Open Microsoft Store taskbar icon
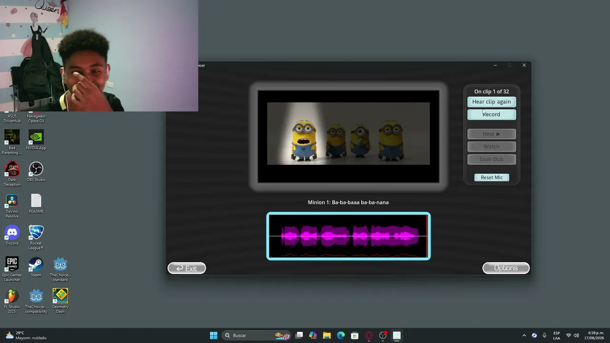 pyautogui.click(x=355, y=335)
